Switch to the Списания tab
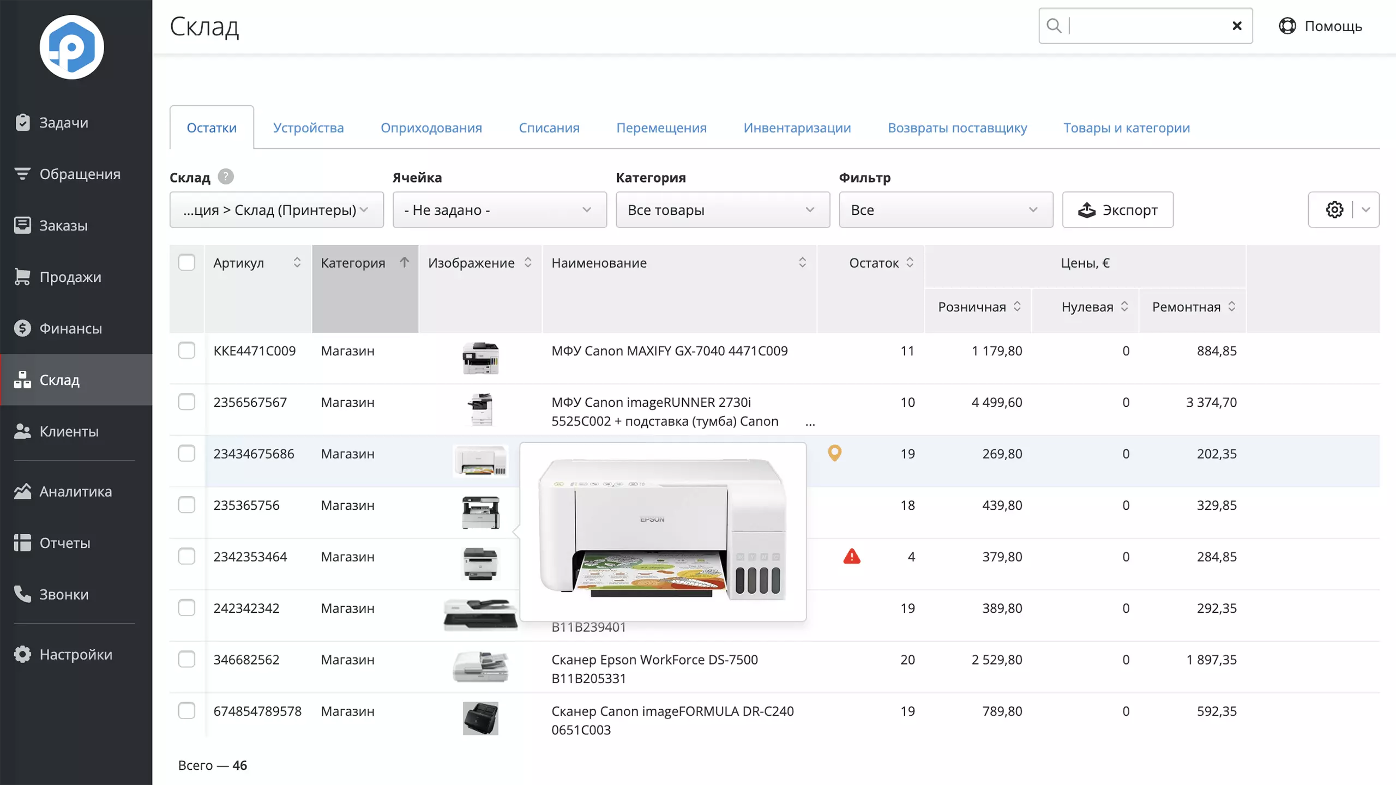Viewport: 1396px width, 785px height. [549, 128]
